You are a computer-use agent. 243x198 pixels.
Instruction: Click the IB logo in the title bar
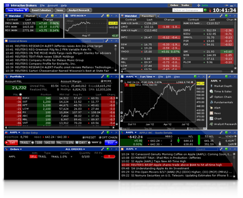(x=7, y=5)
